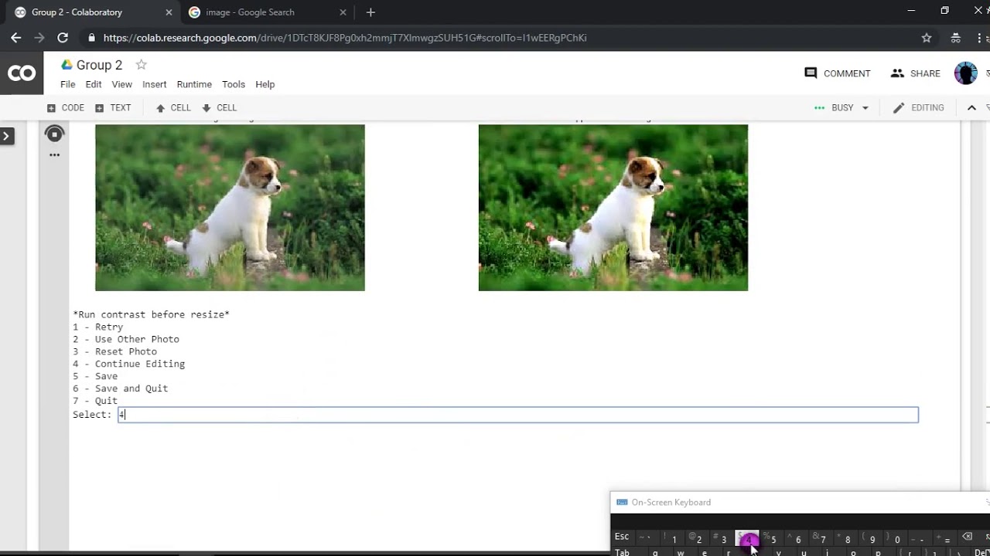Open the Insert menu
The width and height of the screenshot is (990, 556).
[x=154, y=84]
